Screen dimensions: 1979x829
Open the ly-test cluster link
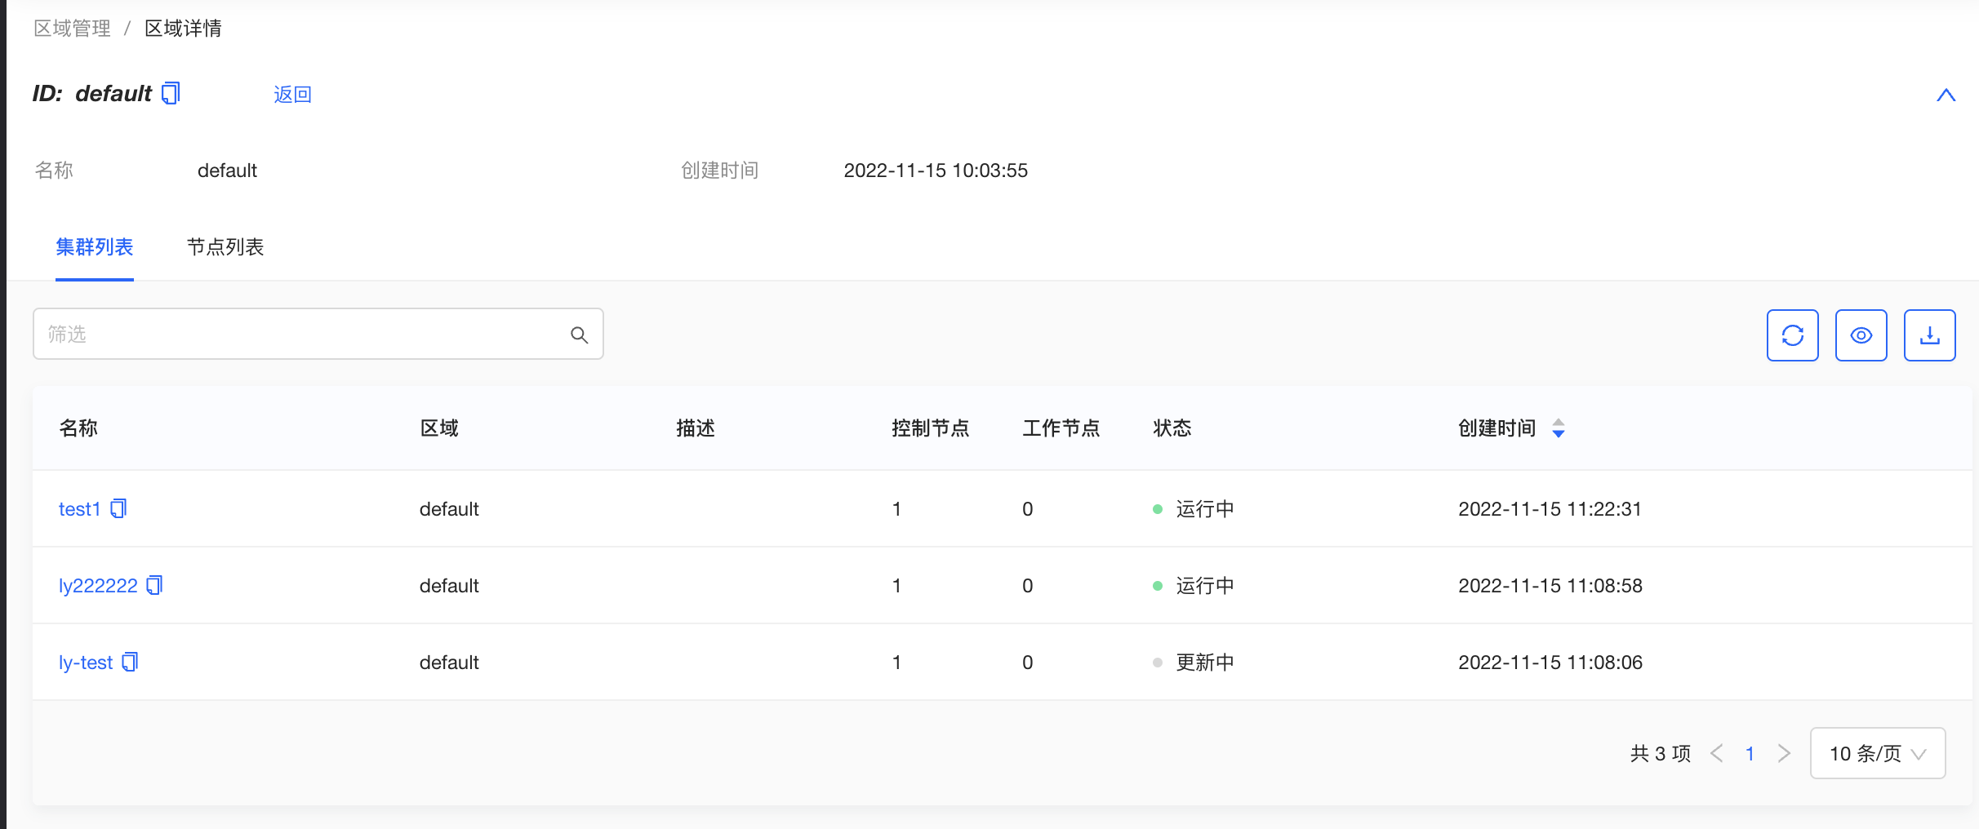(86, 663)
